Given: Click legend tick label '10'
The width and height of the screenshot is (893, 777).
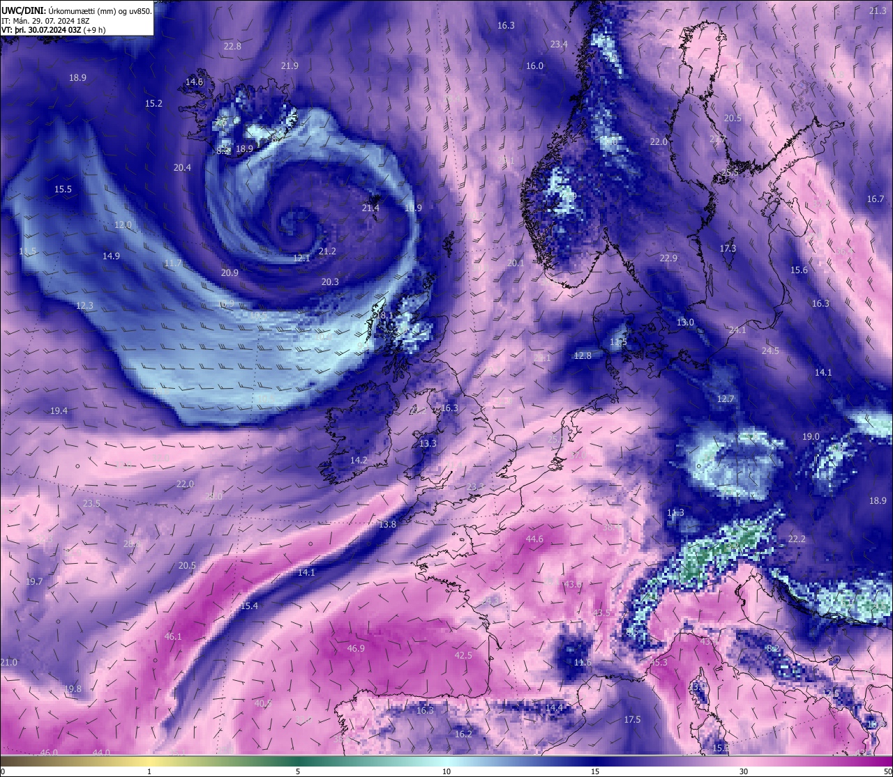Looking at the screenshot, I should tap(446, 771).
